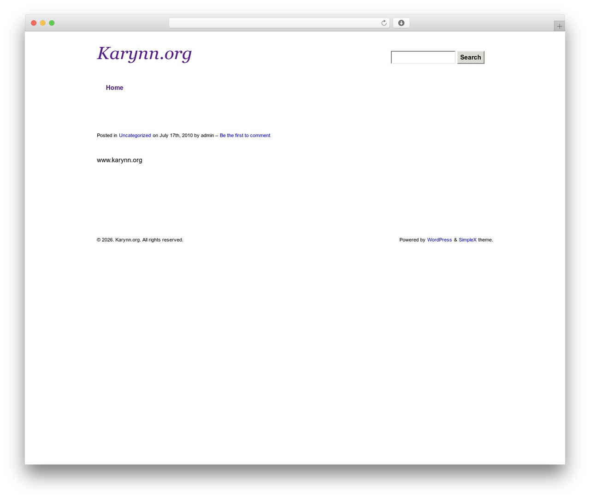Visit the WordPress link in the footer

(x=439, y=240)
